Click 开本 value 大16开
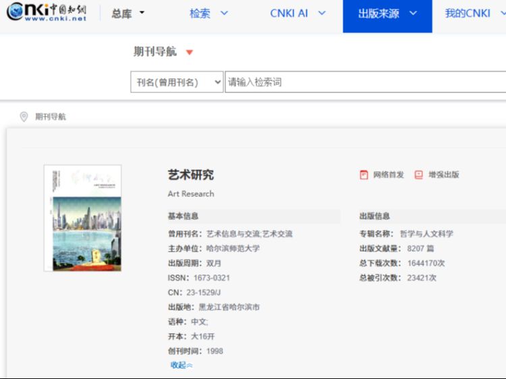Viewport: 506px width, 379px height. (x=202, y=337)
